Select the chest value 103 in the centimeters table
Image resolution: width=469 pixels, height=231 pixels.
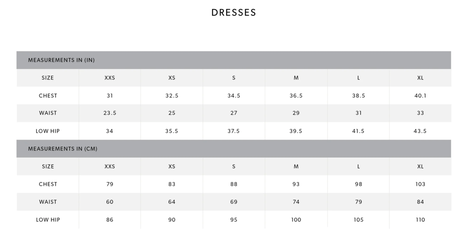point(420,184)
